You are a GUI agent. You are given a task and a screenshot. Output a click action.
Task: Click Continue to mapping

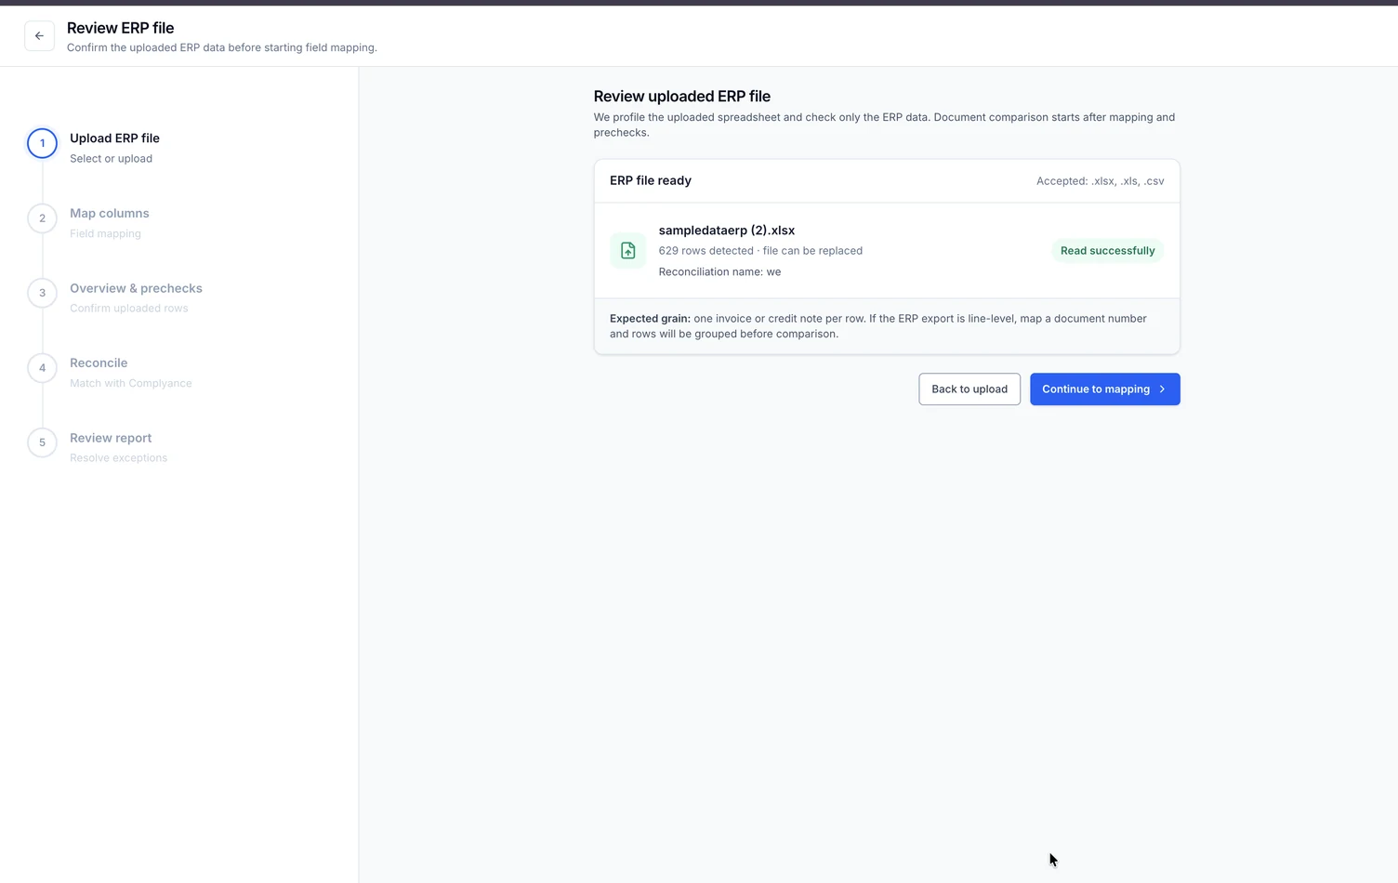click(x=1105, y=389)
